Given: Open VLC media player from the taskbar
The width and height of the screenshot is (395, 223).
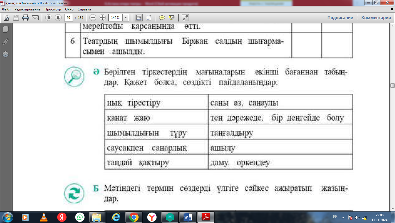Looking at the screenshot, I should 44,217.
